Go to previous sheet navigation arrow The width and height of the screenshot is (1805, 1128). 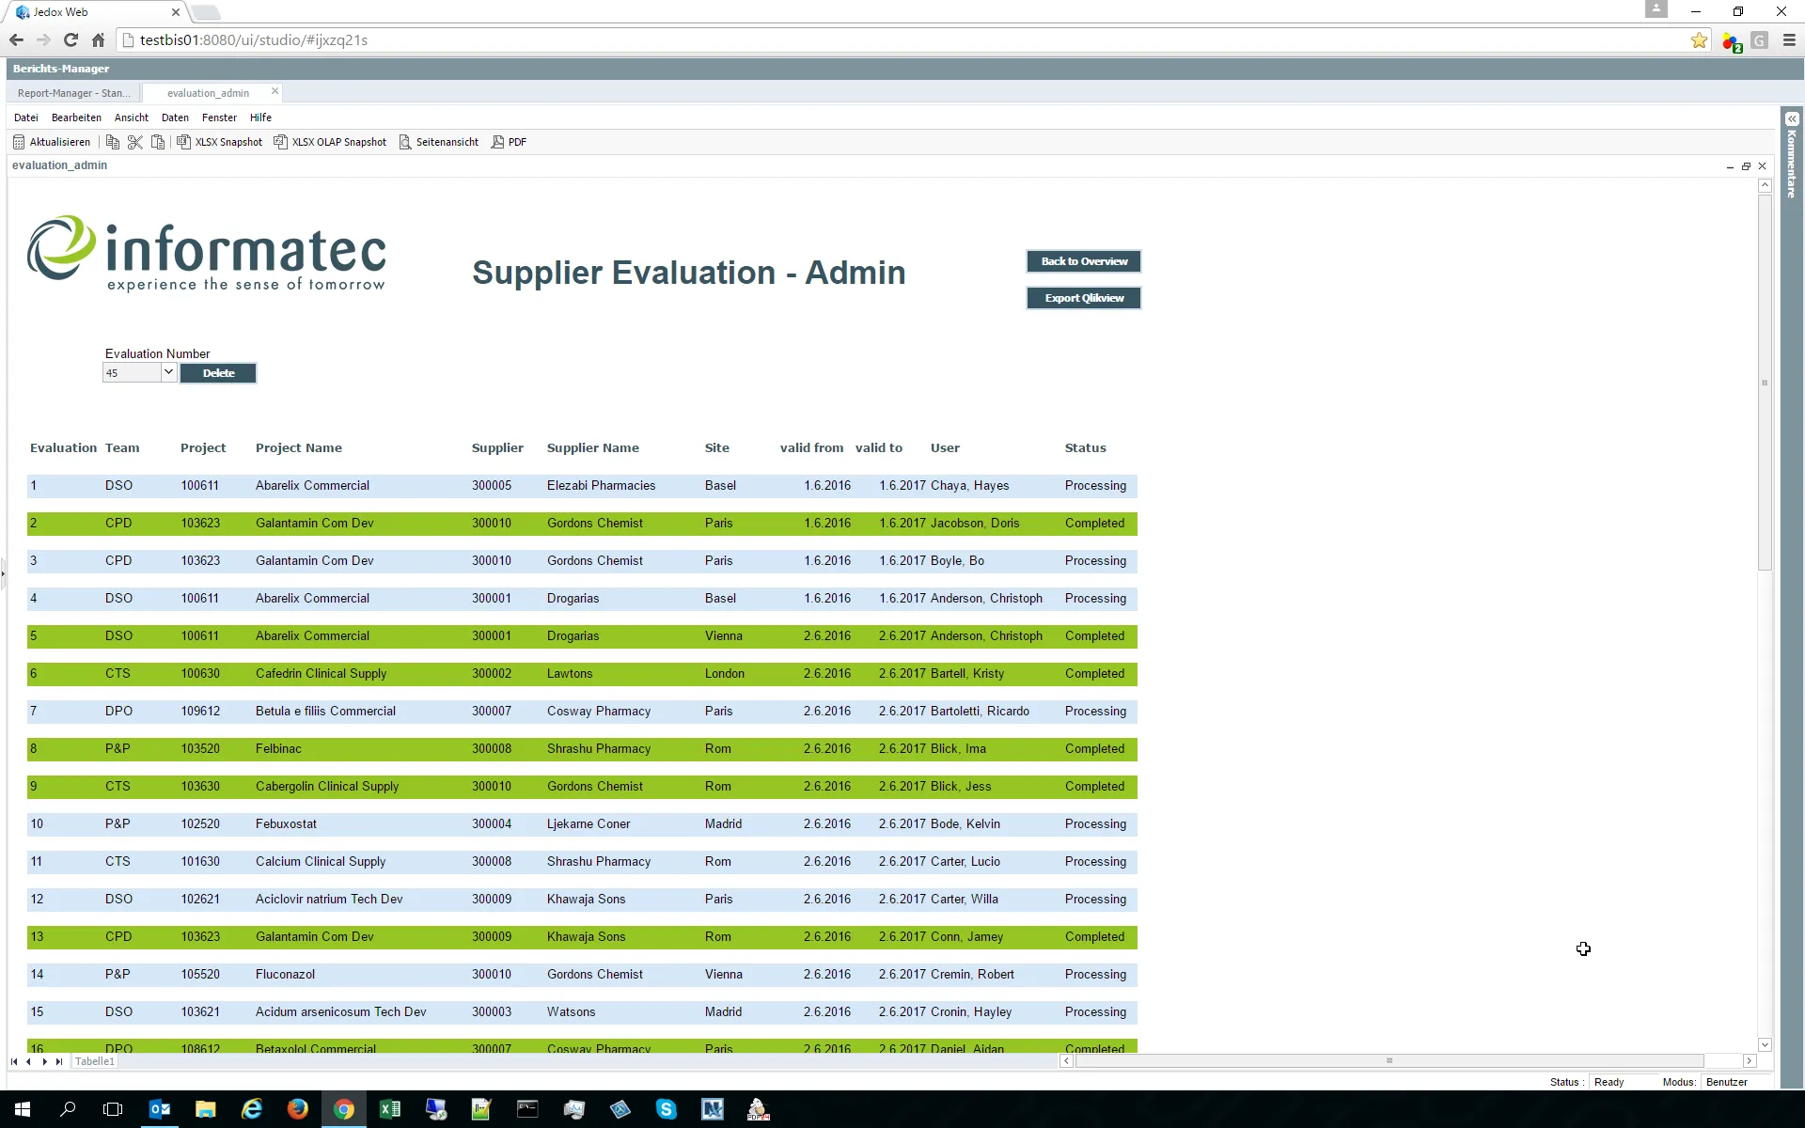pyautogui.click(x=29, y=1061)
